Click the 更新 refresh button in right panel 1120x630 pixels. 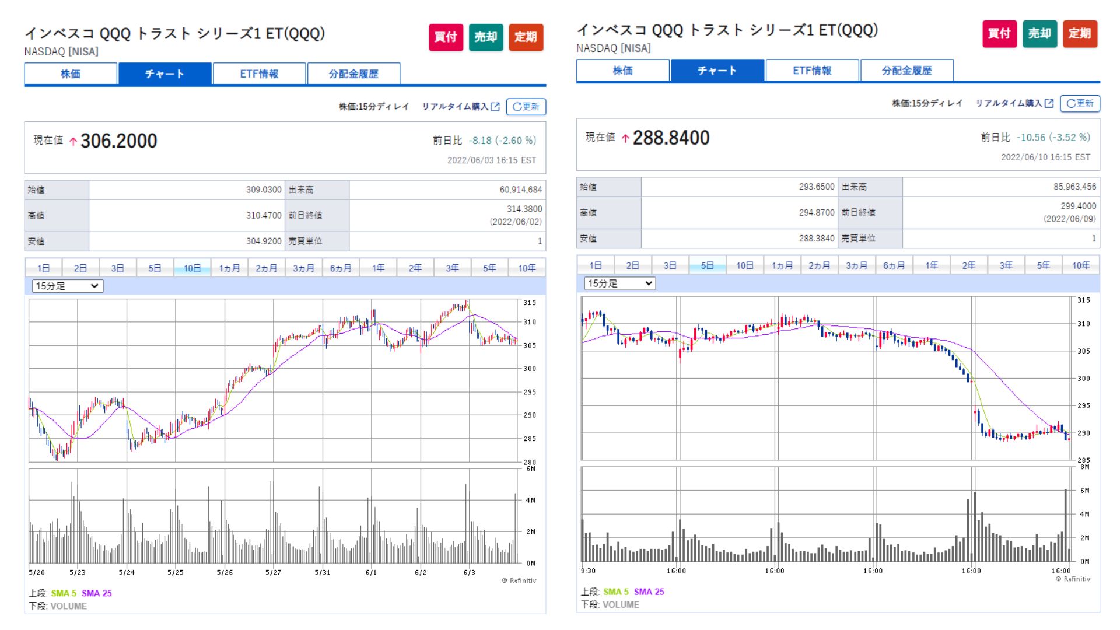[1080, 103]
